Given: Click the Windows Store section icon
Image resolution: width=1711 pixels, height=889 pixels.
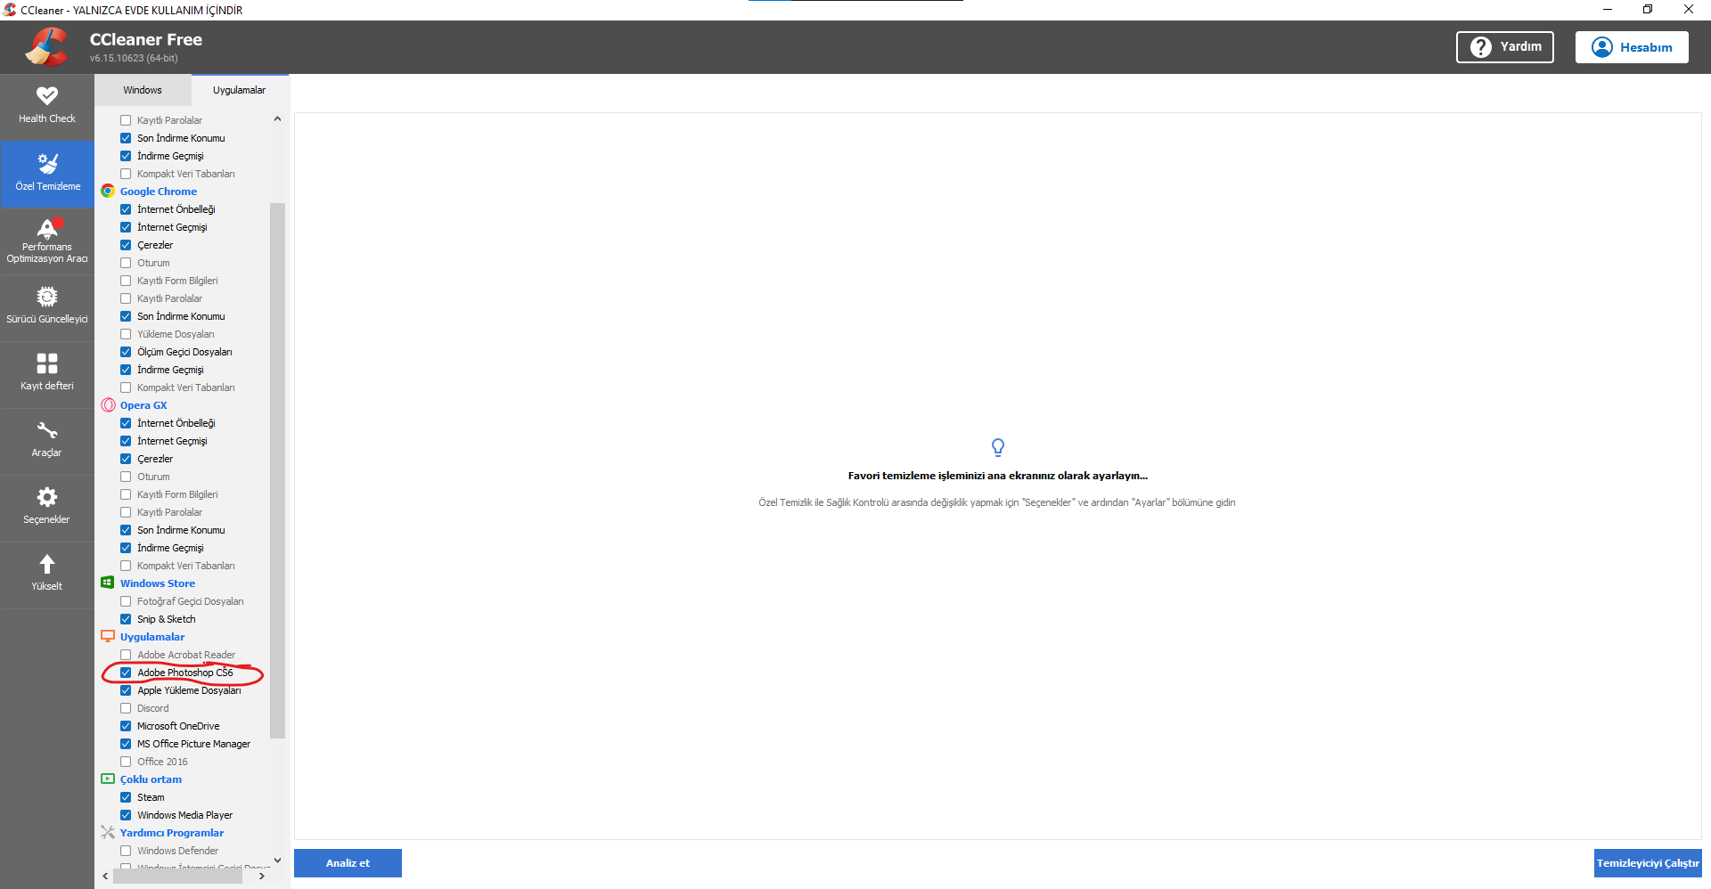Looking at the screenshot, I should pos(108,583).
